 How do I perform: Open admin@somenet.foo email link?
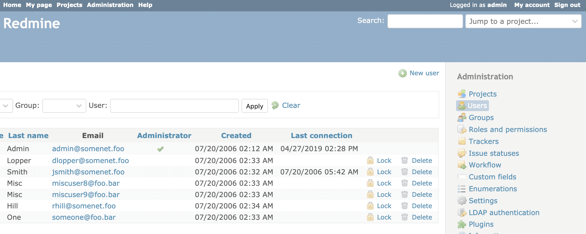(x=88, y=149)
